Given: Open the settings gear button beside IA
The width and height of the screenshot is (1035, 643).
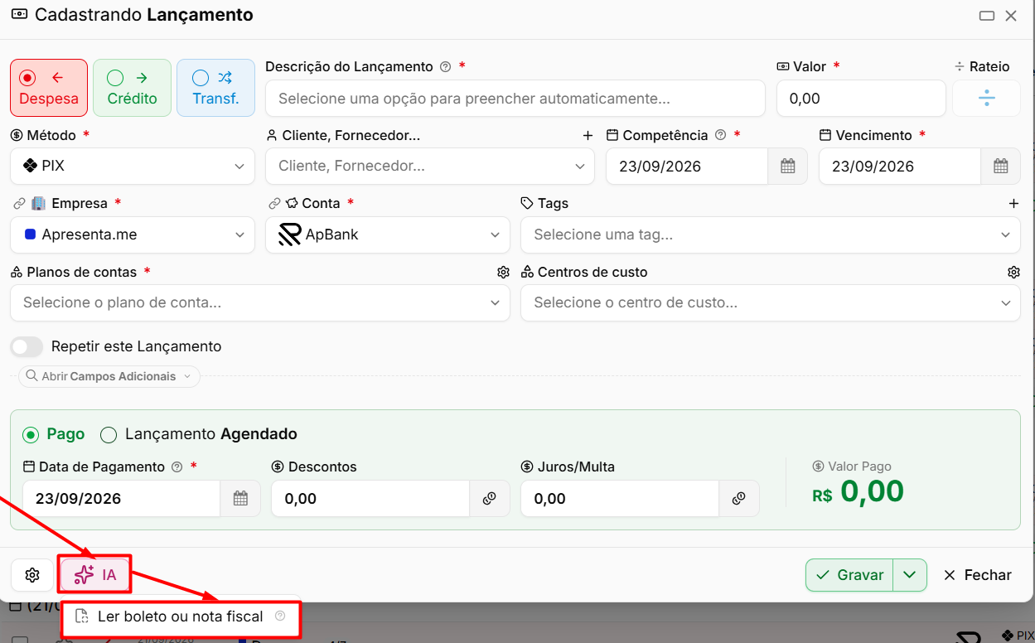Looking at the screenshot, I should click(32, 575).
